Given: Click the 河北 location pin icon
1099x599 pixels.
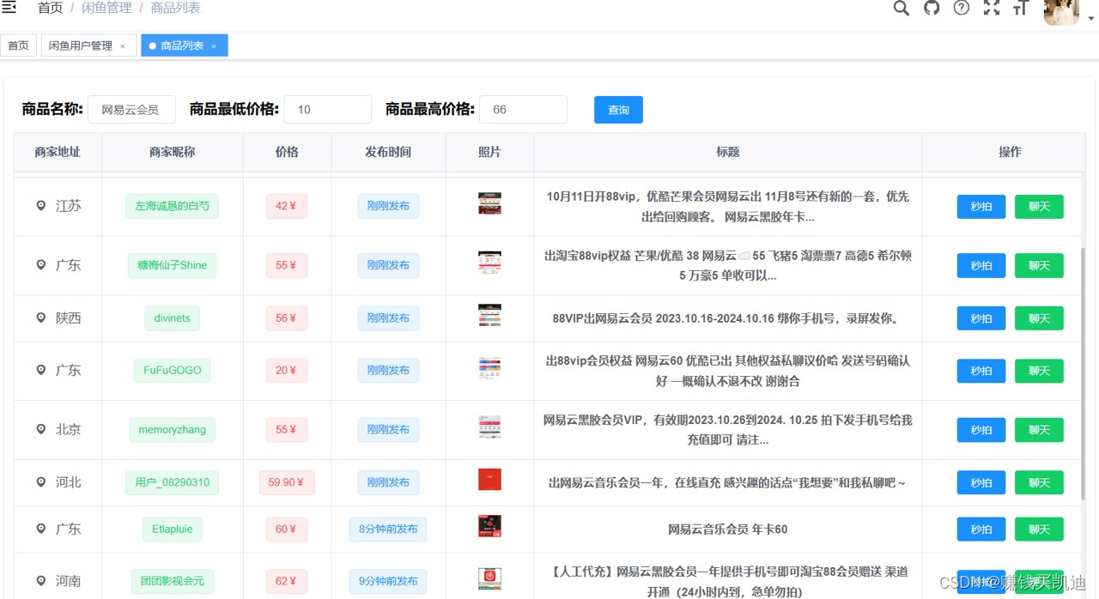Looking at the screenshot, I should tap(40, 482).
